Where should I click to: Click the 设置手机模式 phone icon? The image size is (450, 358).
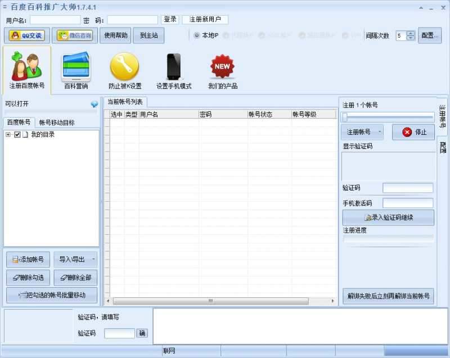pos(173,69)
